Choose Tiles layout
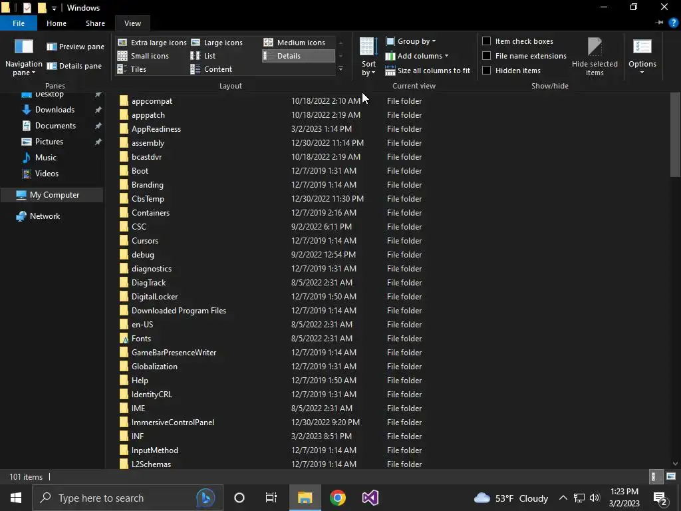681x511 pixels. (x=132, y=69)
